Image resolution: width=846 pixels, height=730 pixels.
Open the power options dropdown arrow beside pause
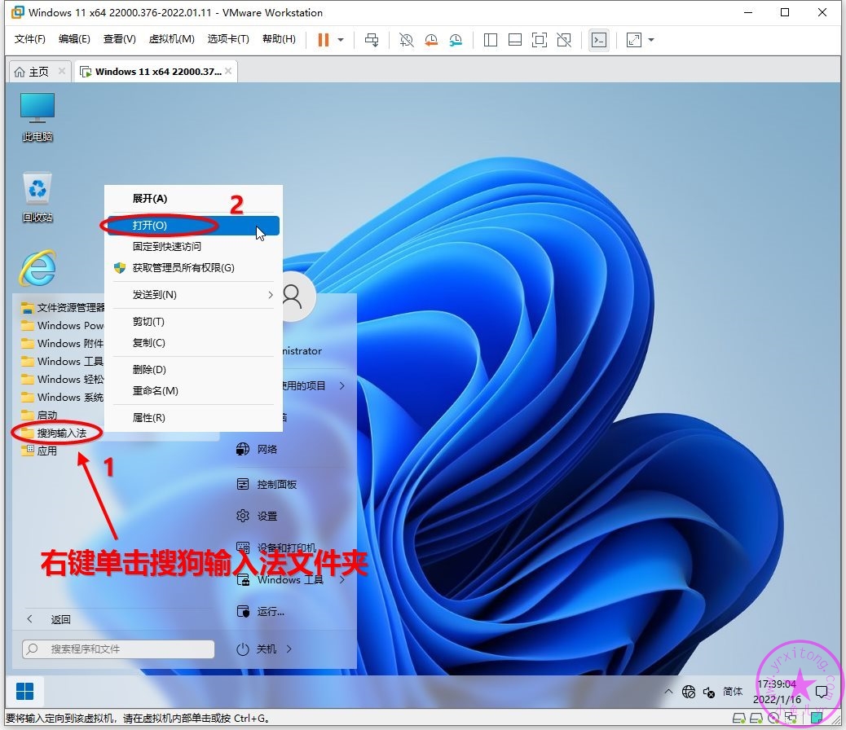click(341, 40)
